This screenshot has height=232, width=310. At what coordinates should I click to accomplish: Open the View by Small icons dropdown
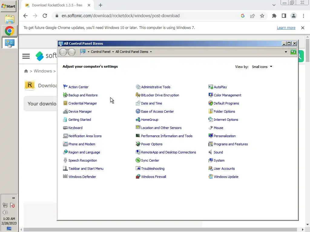[262, 67]
